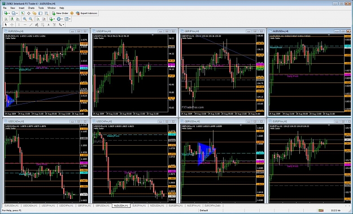The image size is (353, 214).
Task: Switch to the USDCHFm,H1 bottom tab
Action: tap(66, 206)
